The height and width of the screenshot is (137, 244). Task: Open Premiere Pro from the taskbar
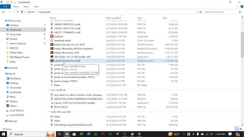(x=103, y=134)
